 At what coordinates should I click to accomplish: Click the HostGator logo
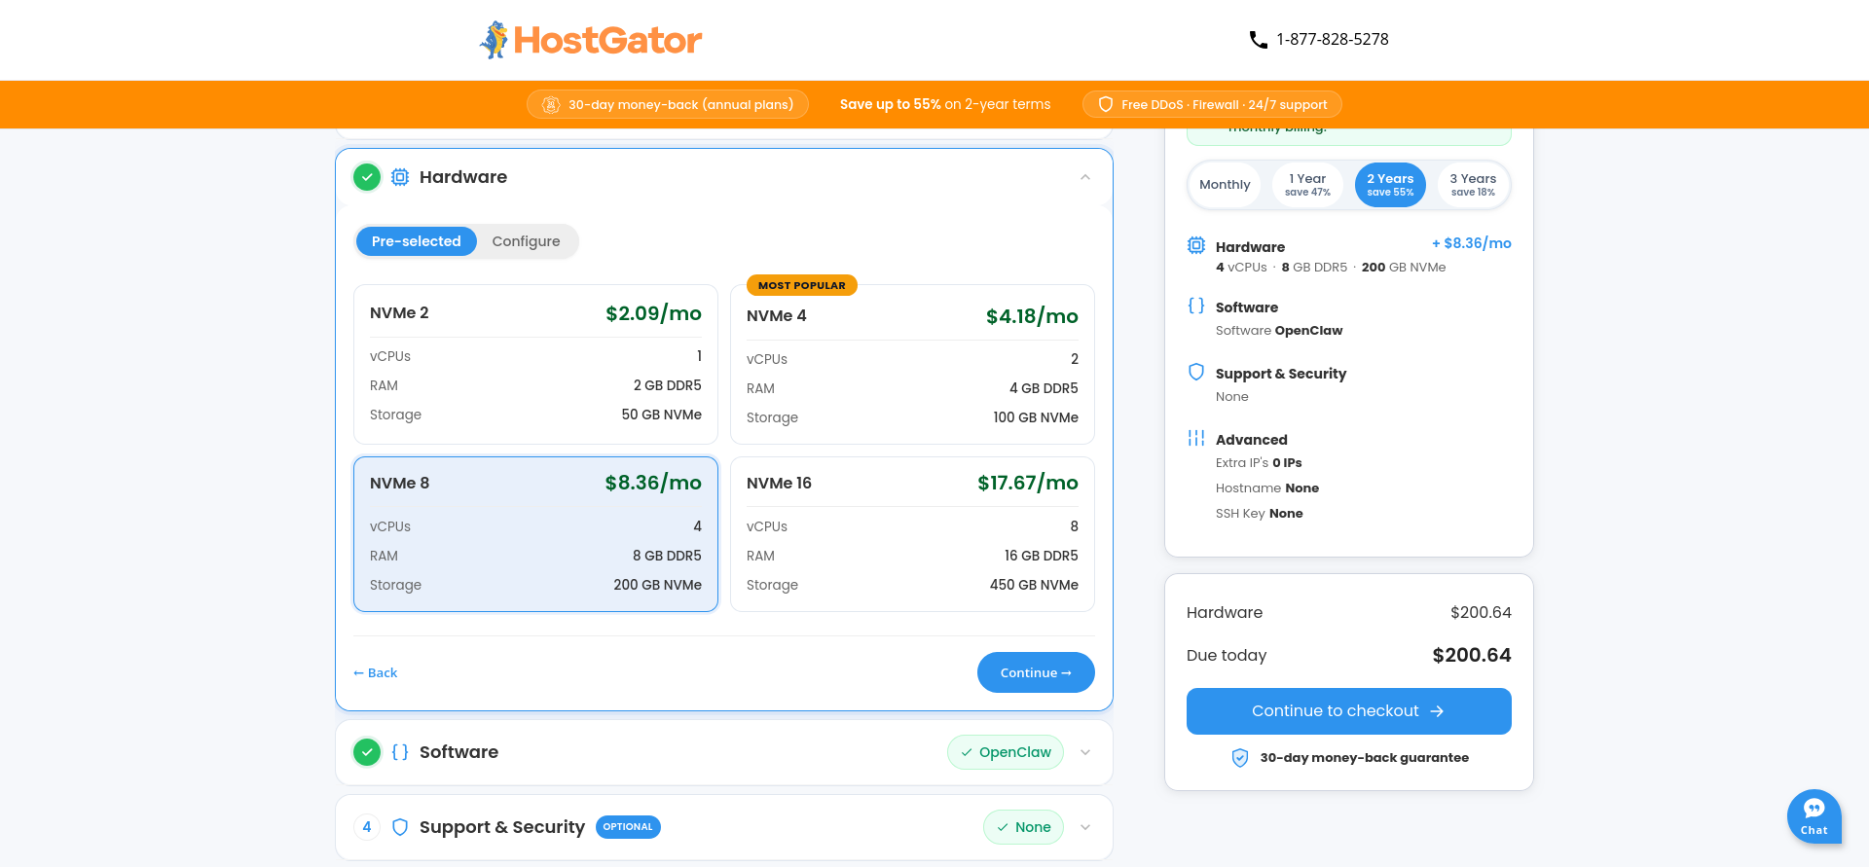pos(591,40)
